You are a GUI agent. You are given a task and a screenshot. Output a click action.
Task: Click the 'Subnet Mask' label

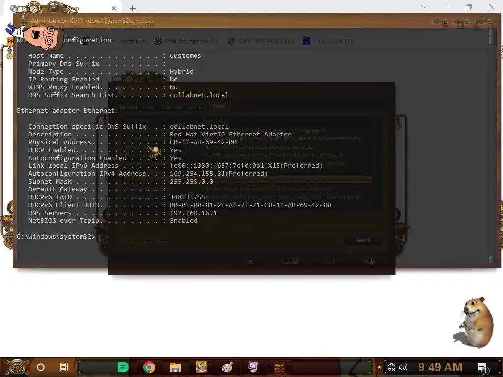(x=50, y=182)
